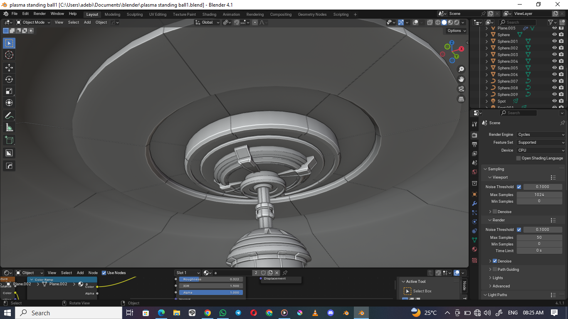Click the zoom magnifier gizmo in viewport
Viewport: 568px width, 319px height.
[461, 69]
